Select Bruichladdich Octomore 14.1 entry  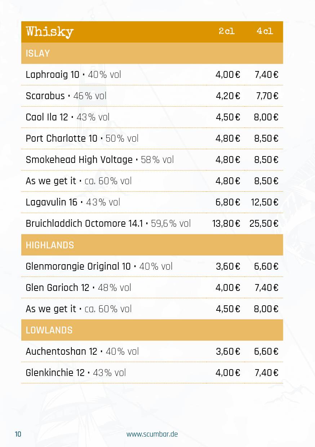click(x=152, y=223)
